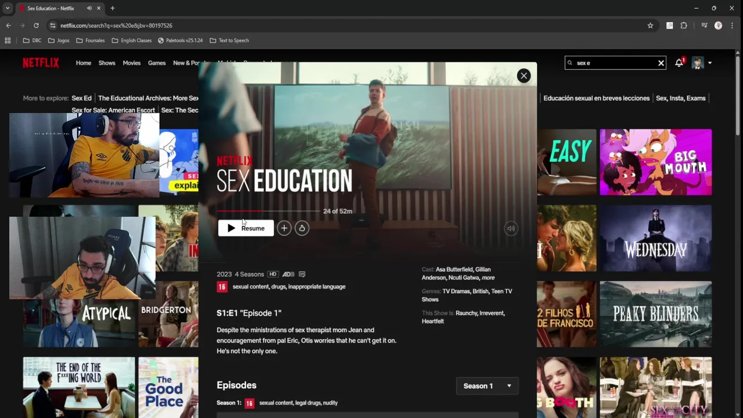Open the Text to Speech folder
This screenshot has width=743, height=418.
[x=229, y=41]
